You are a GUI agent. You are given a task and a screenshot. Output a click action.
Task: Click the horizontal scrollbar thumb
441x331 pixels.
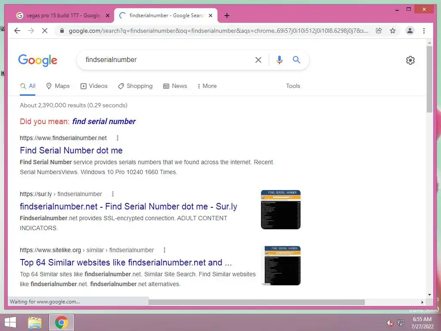click(257, 302)
